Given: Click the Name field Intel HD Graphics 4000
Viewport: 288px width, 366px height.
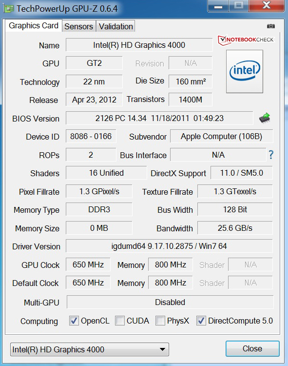Looking at the screenshot, I should (139, 45).
